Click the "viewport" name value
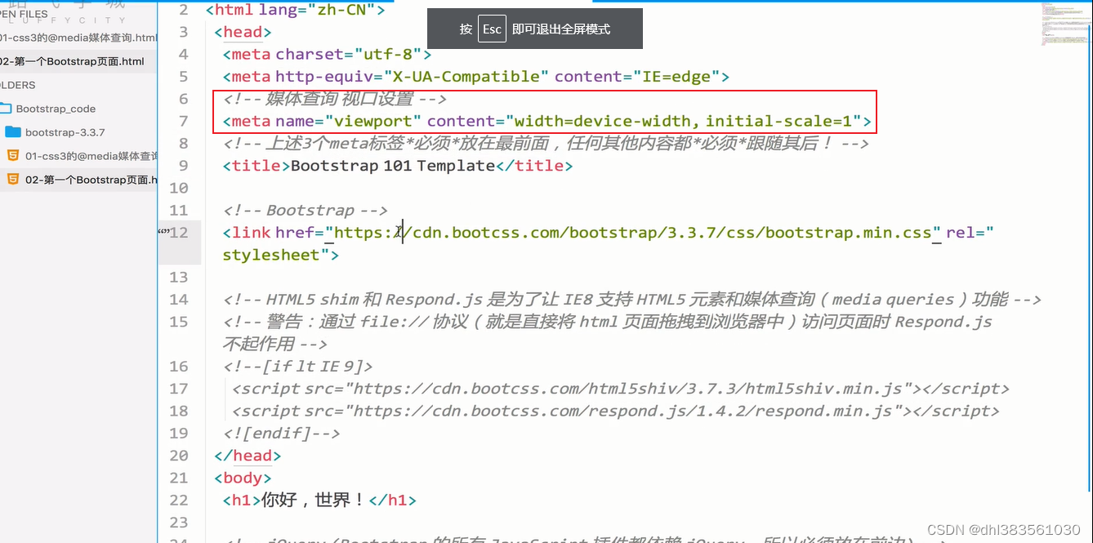Viewport: 1093px width, 543px height. [x=373, y=121]
